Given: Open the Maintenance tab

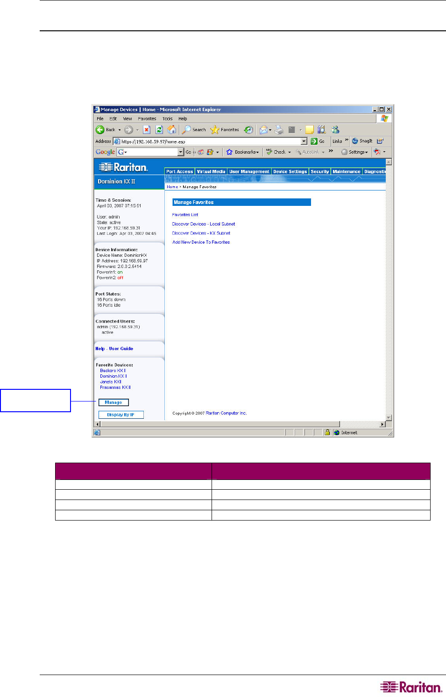Looking at the screenshot, I should tap(347, 172).
